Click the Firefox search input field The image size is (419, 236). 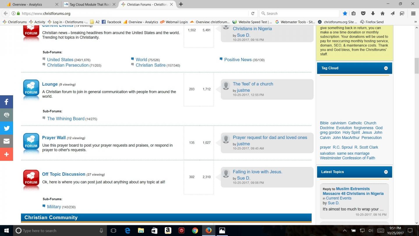[x=299, y=13]
